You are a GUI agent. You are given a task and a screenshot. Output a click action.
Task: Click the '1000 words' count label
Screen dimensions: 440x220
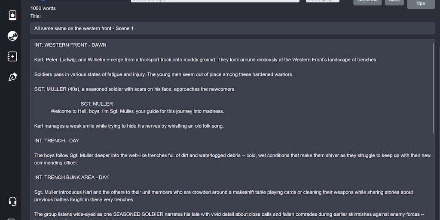(43, 8)
